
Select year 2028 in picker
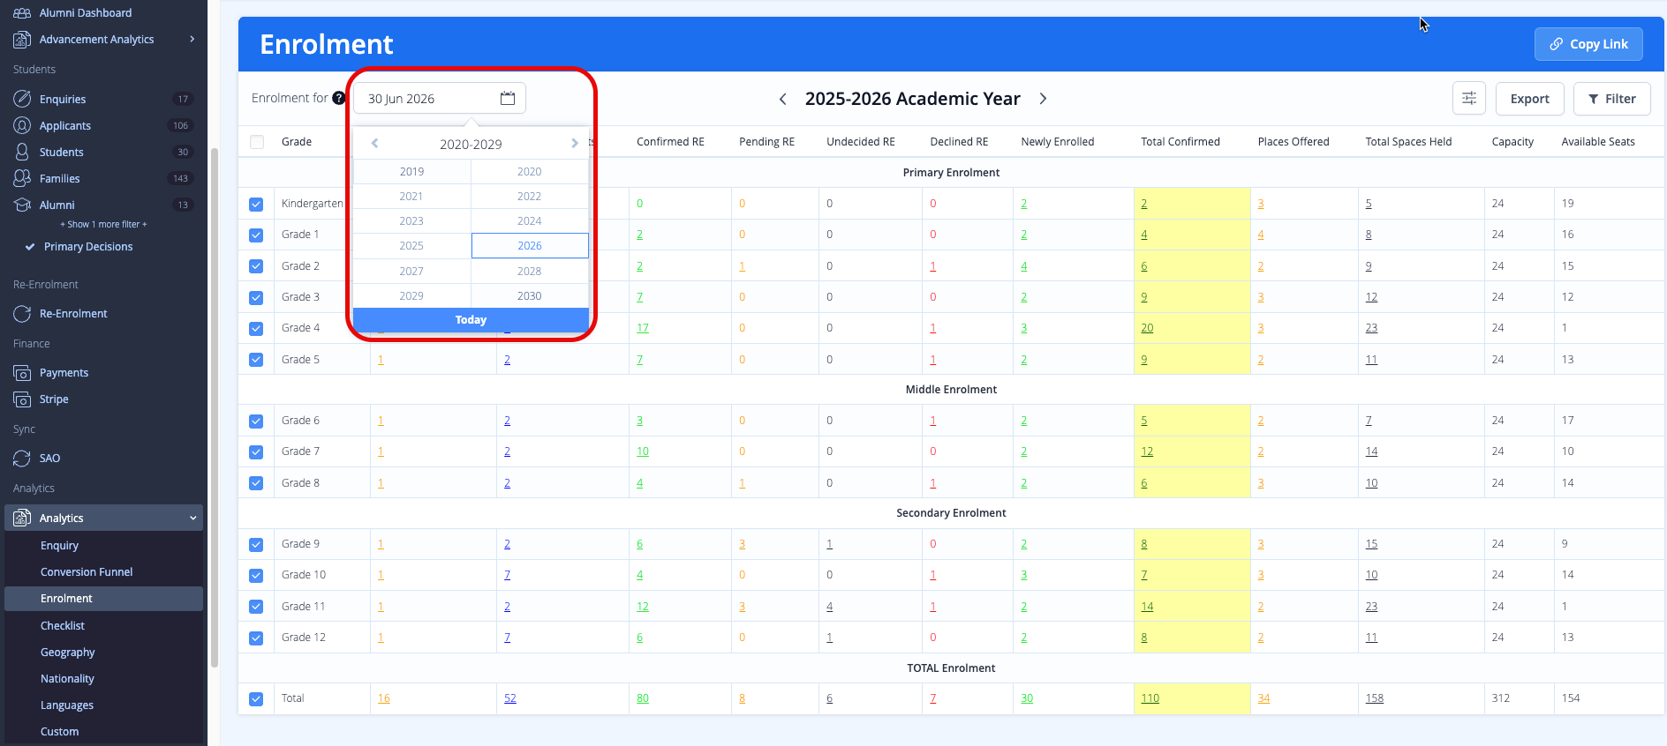point(529,271)
